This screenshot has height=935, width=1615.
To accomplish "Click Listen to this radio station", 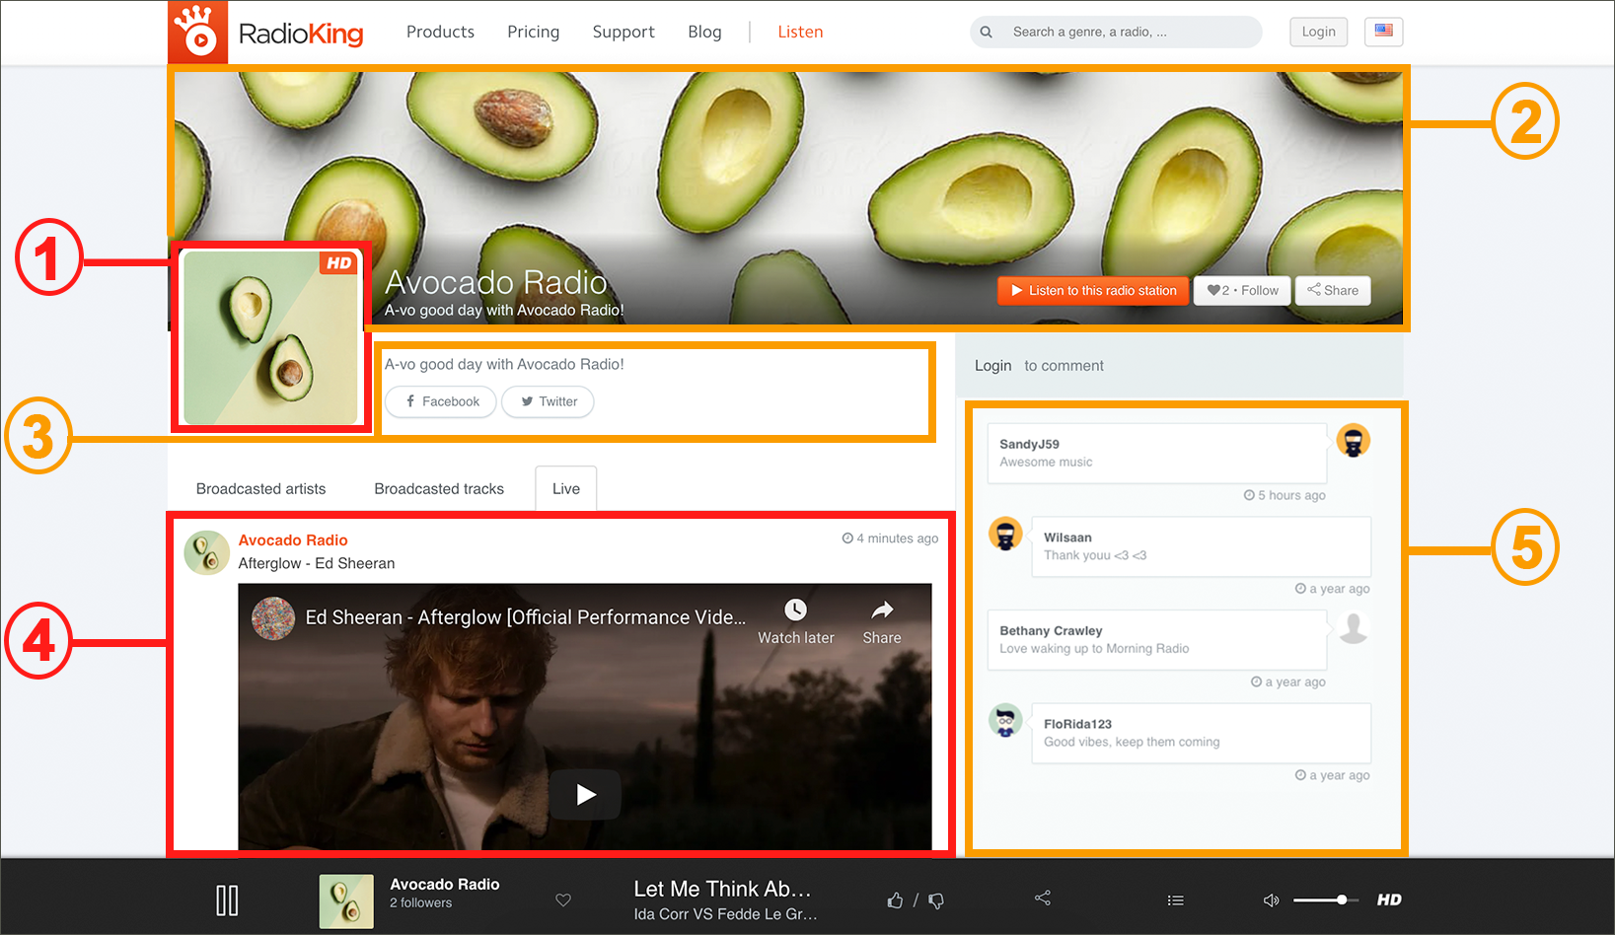I will point(1092,290).
